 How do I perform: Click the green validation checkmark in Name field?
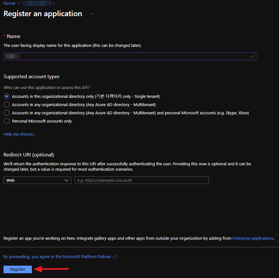coord(252,56)
